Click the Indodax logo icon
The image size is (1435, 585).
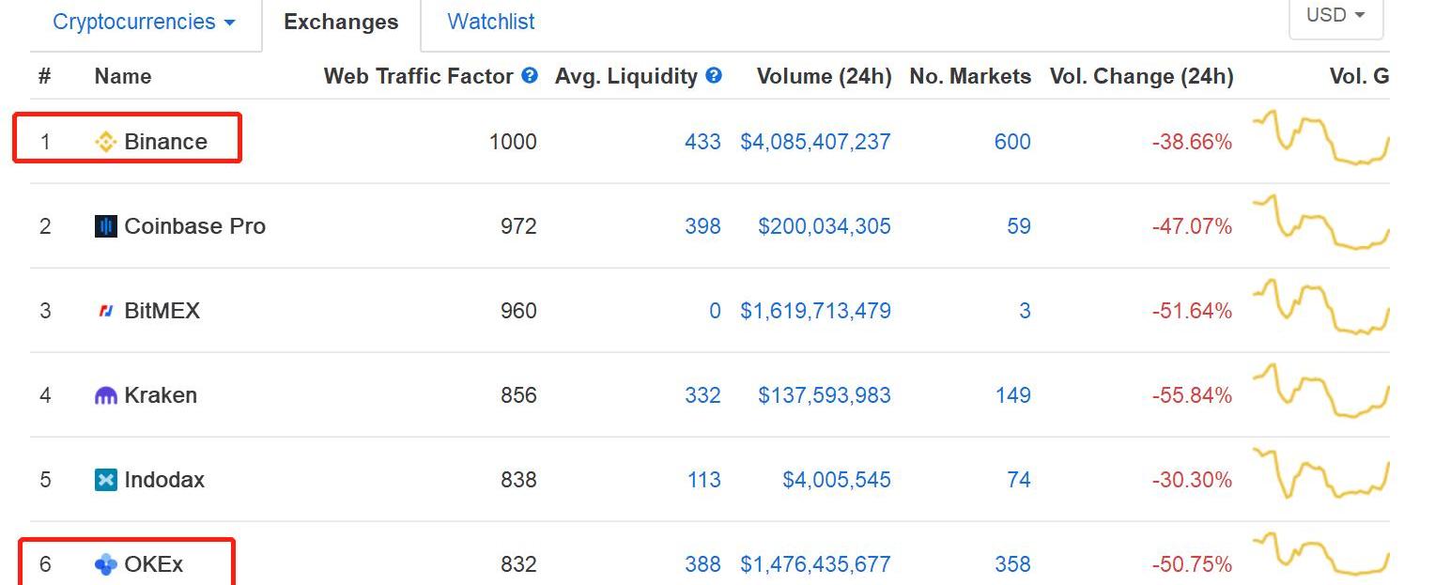[106, 480]
